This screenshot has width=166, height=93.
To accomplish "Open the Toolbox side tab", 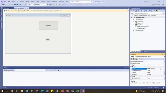I will [x=2, y=19].
